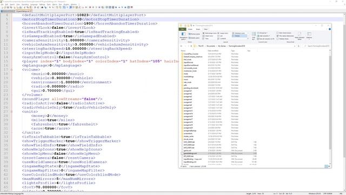Switch to the Home ribbon tab in Explorer
The image size is (346, 195).
point(190,29)
